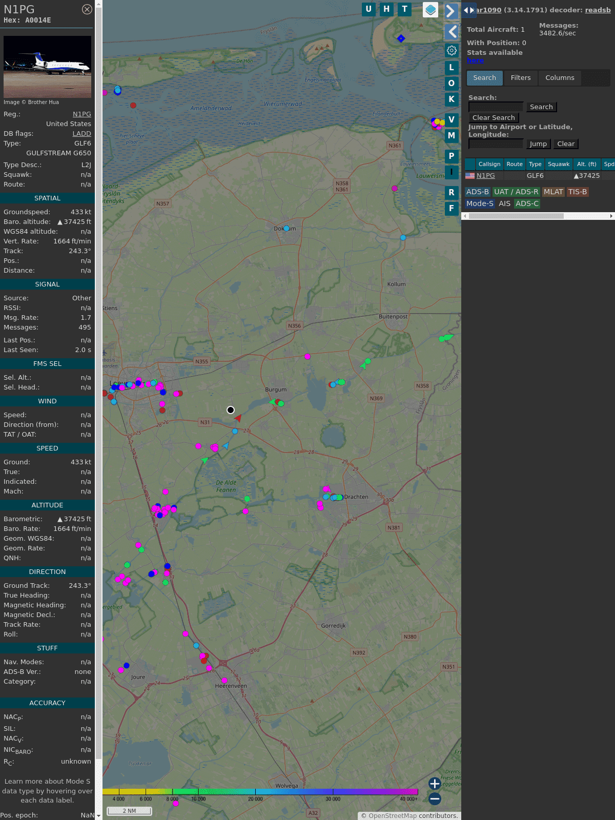
Task: Toggle the H button at the map top
Action: (x=386, y=9)
